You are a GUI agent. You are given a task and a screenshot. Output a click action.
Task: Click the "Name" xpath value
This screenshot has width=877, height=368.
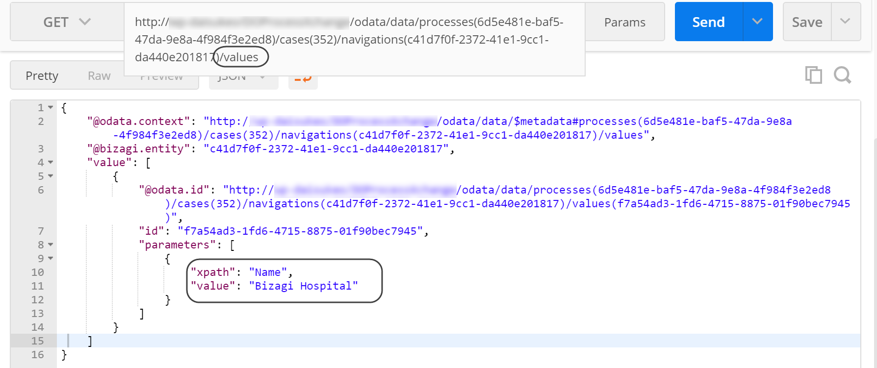pos(268,272)
